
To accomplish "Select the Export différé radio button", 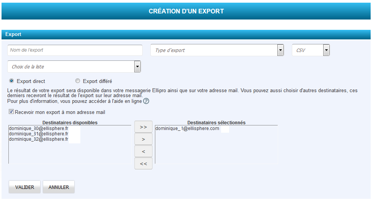I will pos(78,81).
